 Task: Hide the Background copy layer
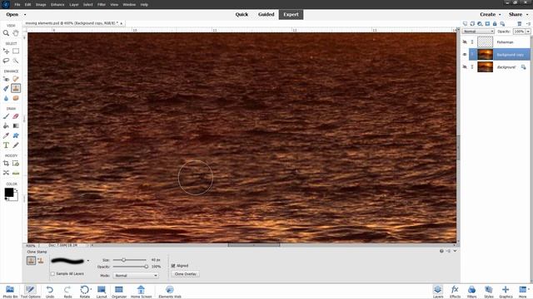click(x=465, y=55)
